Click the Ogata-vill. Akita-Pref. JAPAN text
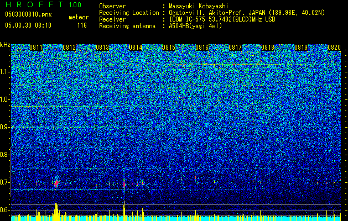 pyautogui.click(x=217, y=13)
